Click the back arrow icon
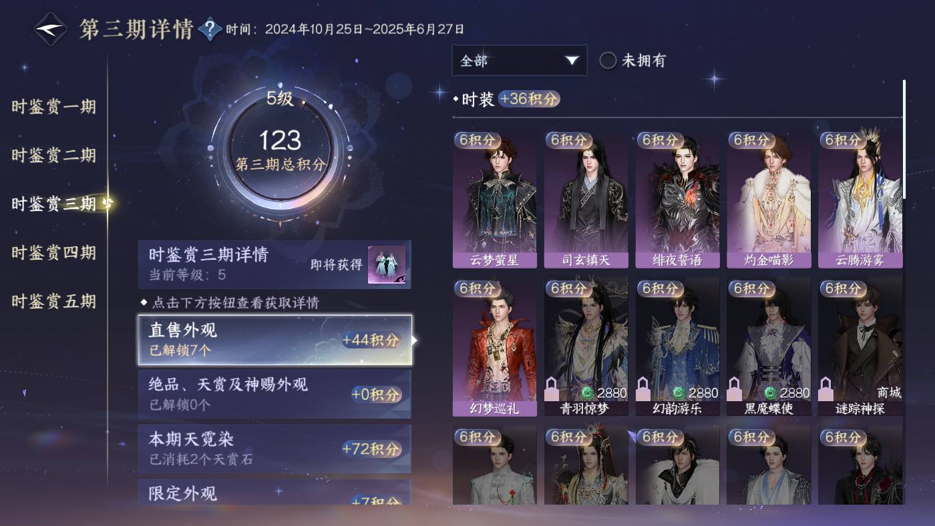 click(x=51, y=29)
